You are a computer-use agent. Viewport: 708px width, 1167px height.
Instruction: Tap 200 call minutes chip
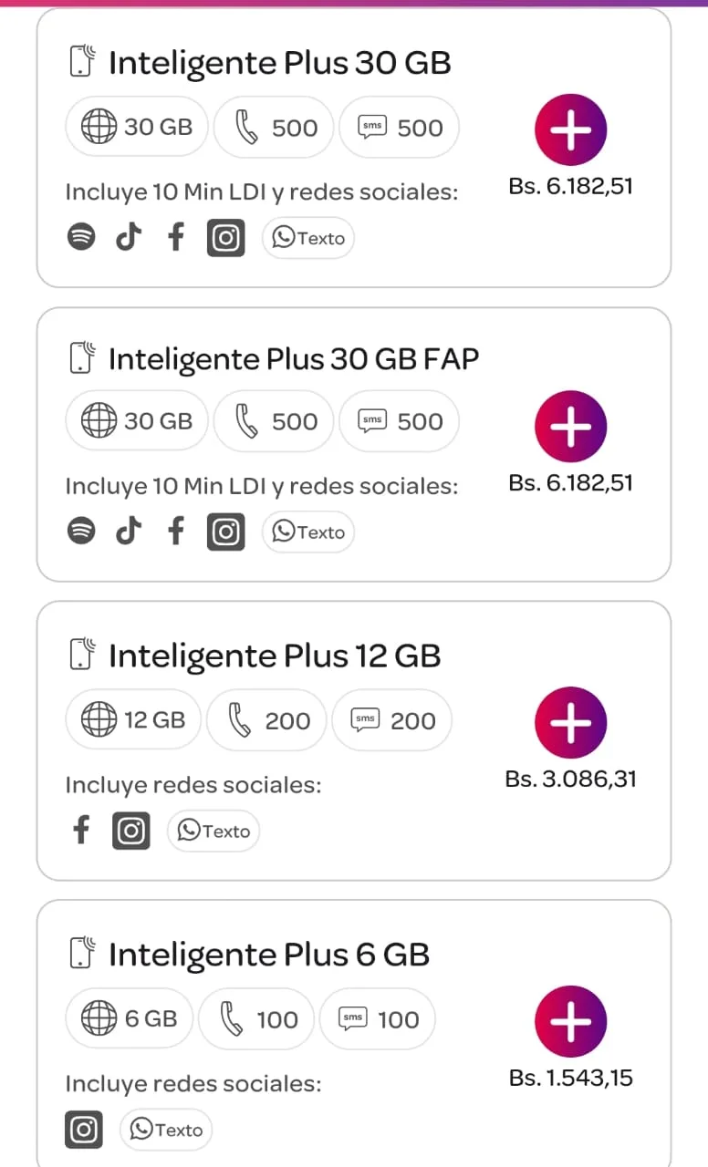click(x=267, y=720)
